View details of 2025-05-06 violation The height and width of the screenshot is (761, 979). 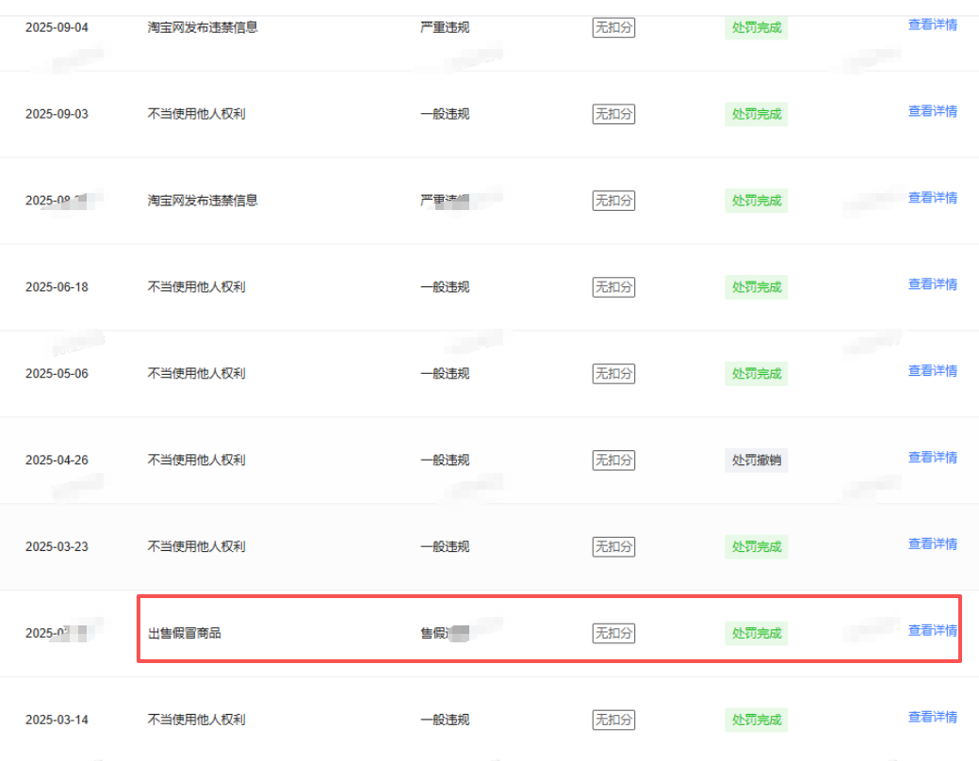(932, 371)
